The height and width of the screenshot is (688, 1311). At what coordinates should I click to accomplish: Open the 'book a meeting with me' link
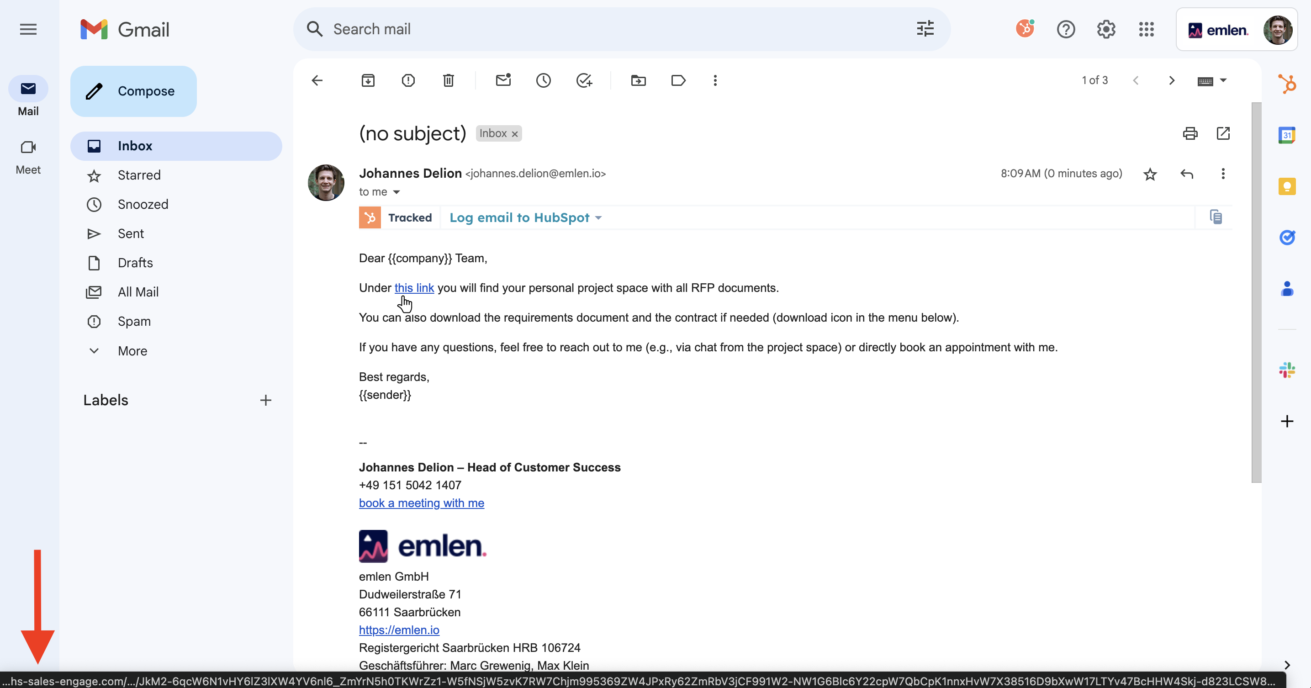[x=421, y=503]
